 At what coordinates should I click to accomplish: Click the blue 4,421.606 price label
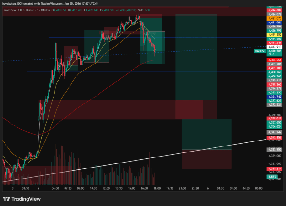pyautogui.click(x=275, y=22)
